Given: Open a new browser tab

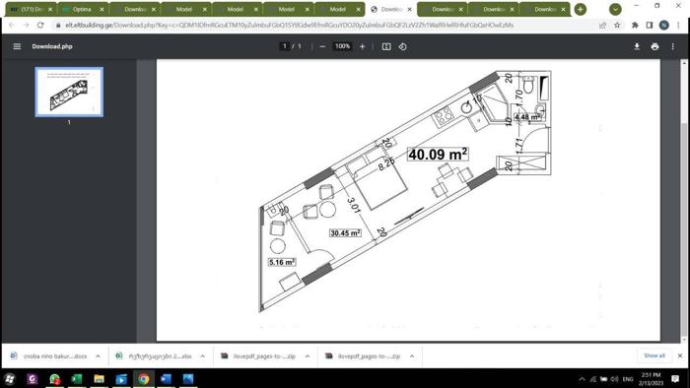Looking at the screenshot, I should point(581,9).
